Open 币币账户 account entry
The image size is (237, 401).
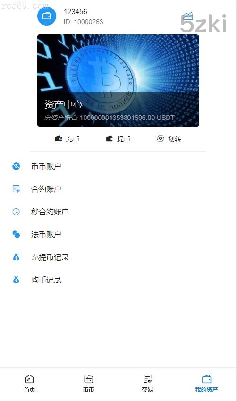(118, 166)
